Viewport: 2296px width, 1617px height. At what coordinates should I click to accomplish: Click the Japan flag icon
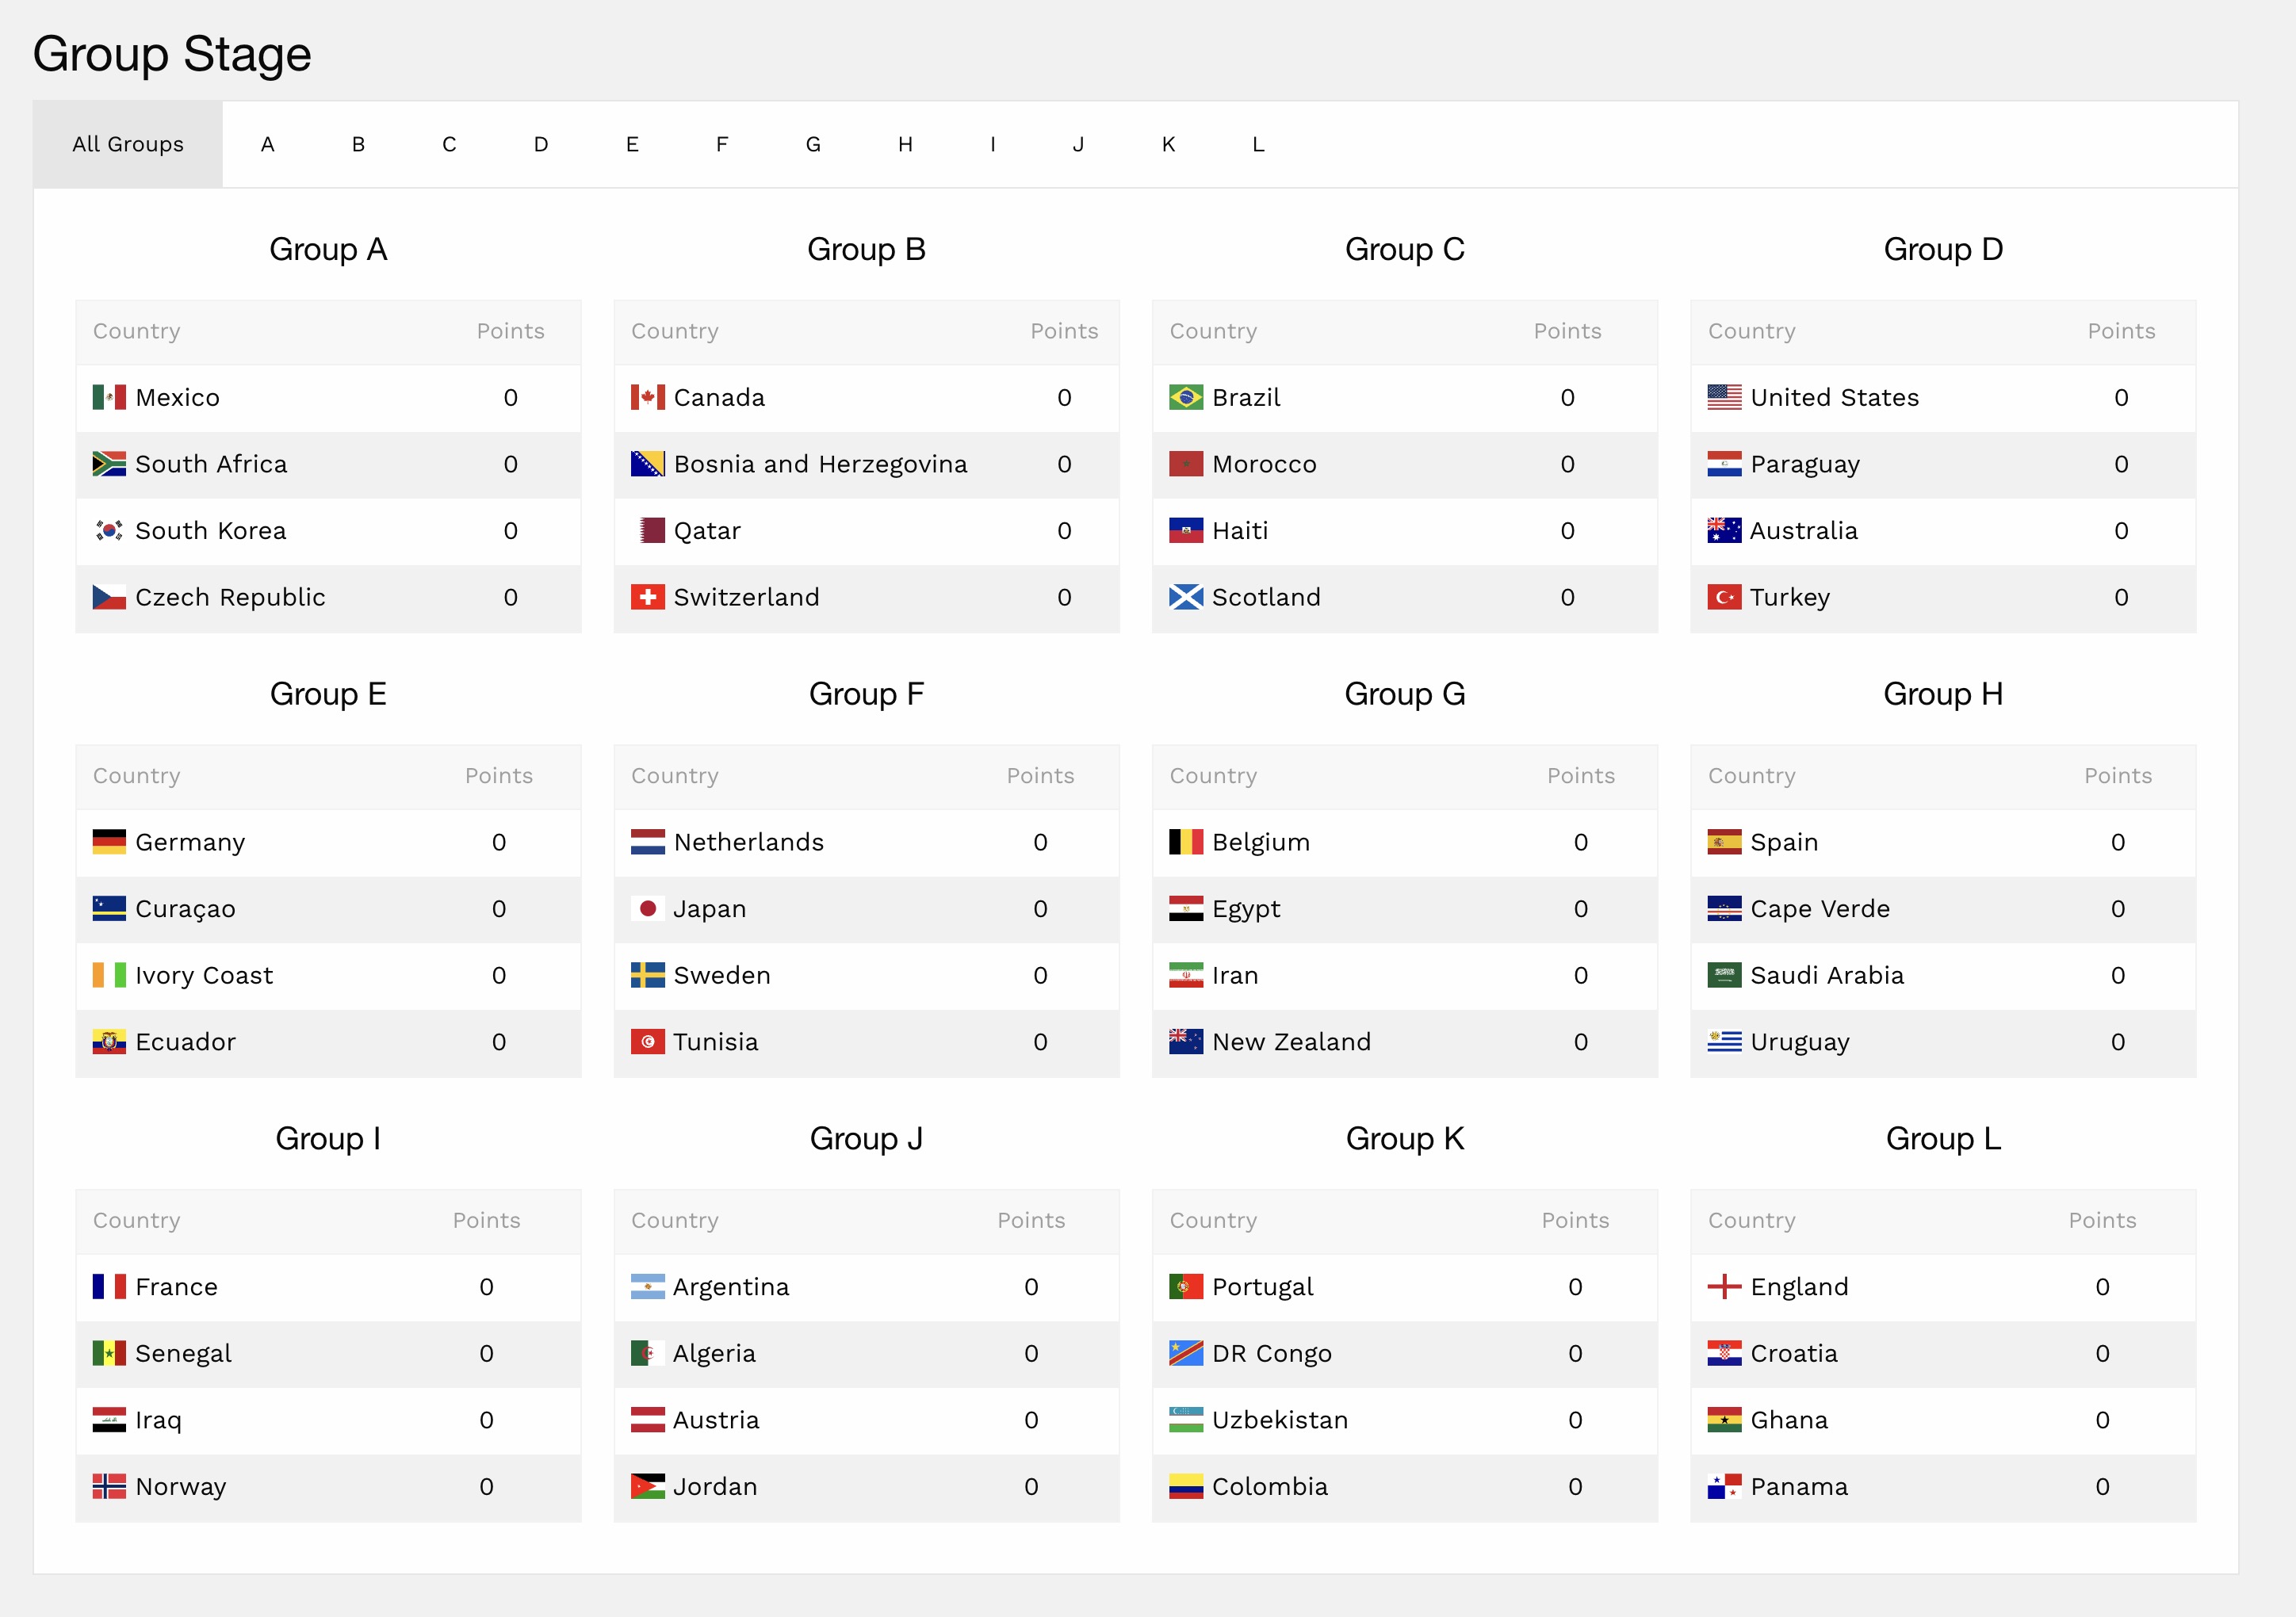click(647, 908)
